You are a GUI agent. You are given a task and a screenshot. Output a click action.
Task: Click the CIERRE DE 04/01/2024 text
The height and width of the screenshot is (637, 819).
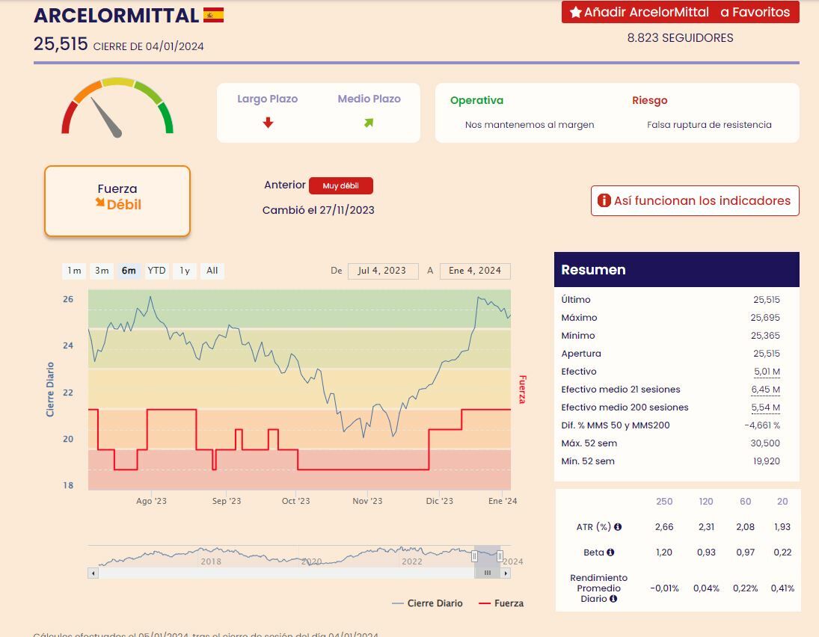pyautogui.click(x=148, y=46)
